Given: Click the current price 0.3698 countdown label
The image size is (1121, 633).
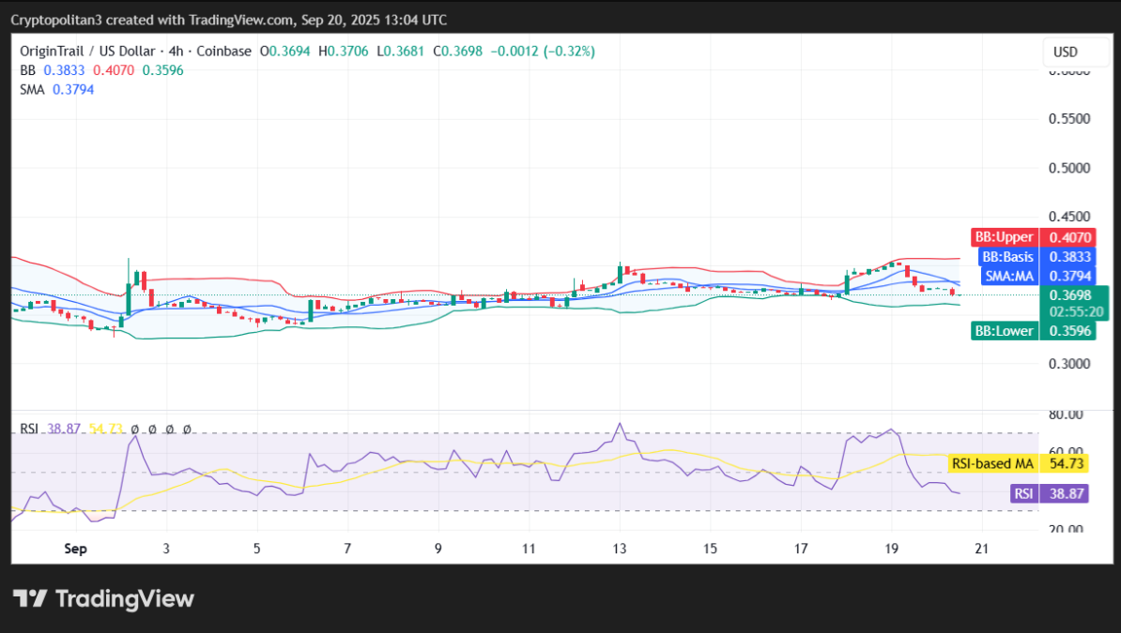Looking at the screenshot, I should click(1075, 303).
